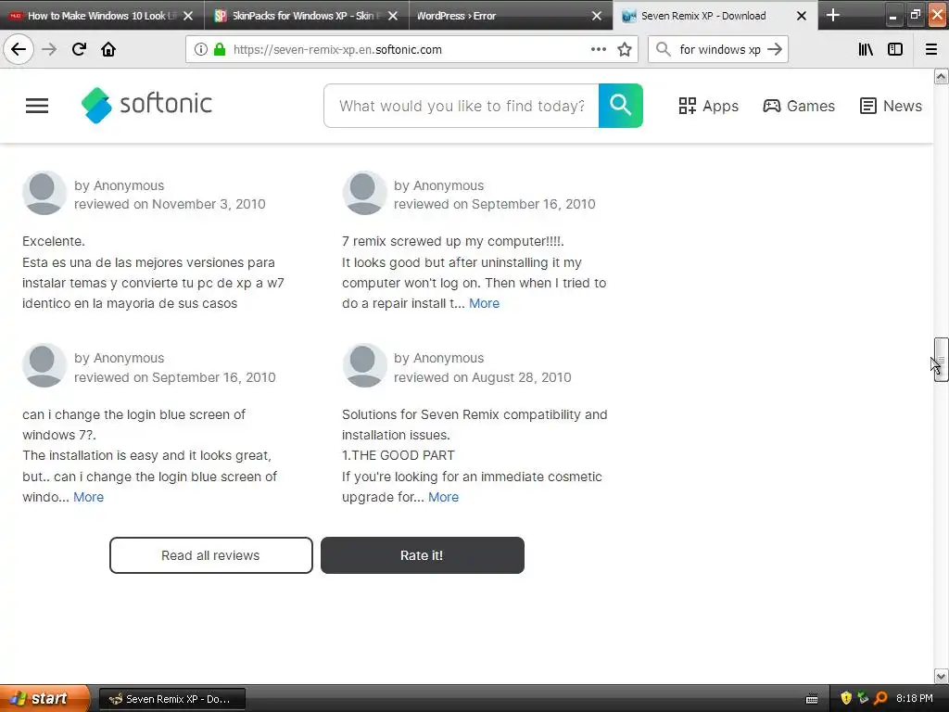Click Seven Remix XP taskbar window button
The width and height of the screenshot is (949, 712).
coord(172,699)
